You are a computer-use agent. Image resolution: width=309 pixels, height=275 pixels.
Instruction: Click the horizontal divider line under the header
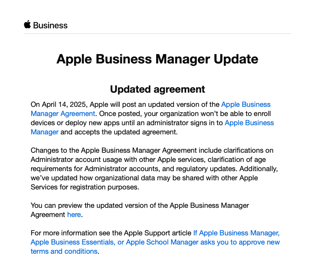pyautogui.click(x=157, y=33)
